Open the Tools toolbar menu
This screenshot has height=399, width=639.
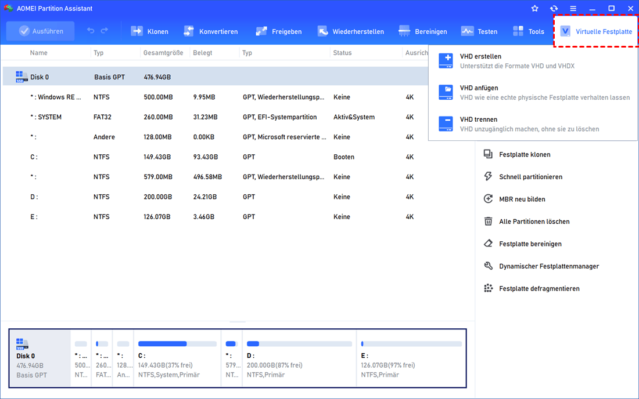[528, 31]
